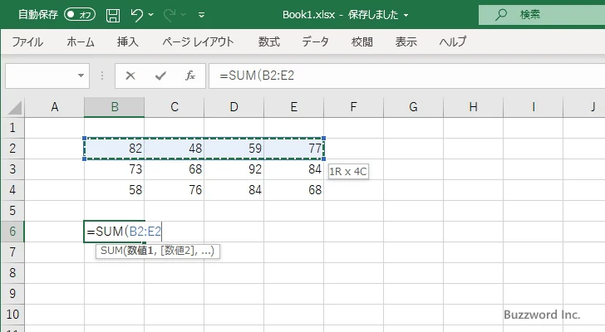Select column C header
Viewport: 605px width, 332px height.
coord(175,107)
